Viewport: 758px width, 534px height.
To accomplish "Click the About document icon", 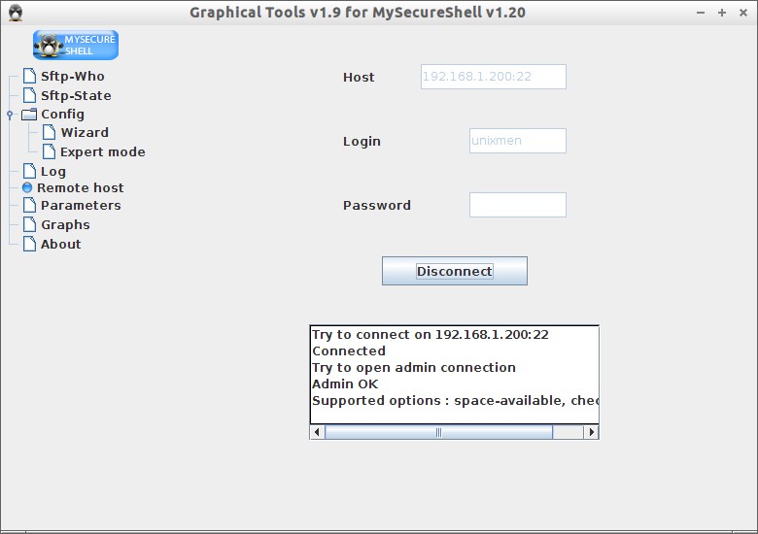I will pos(30,244).
